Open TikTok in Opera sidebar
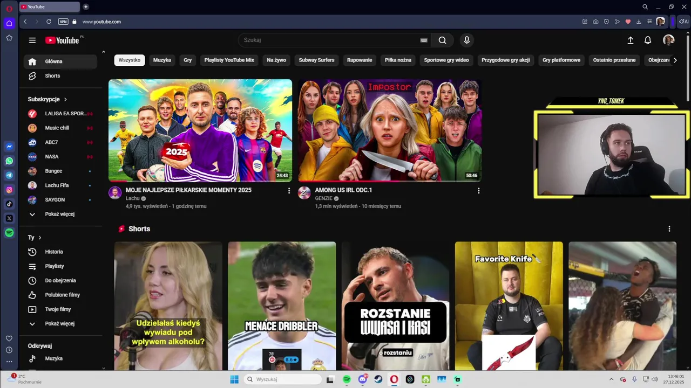The image size is (691, 388). (x=9, y=204)
